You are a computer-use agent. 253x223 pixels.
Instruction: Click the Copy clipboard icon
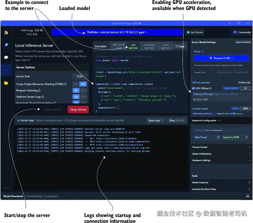pyautogui.click(x=176, y=46)
